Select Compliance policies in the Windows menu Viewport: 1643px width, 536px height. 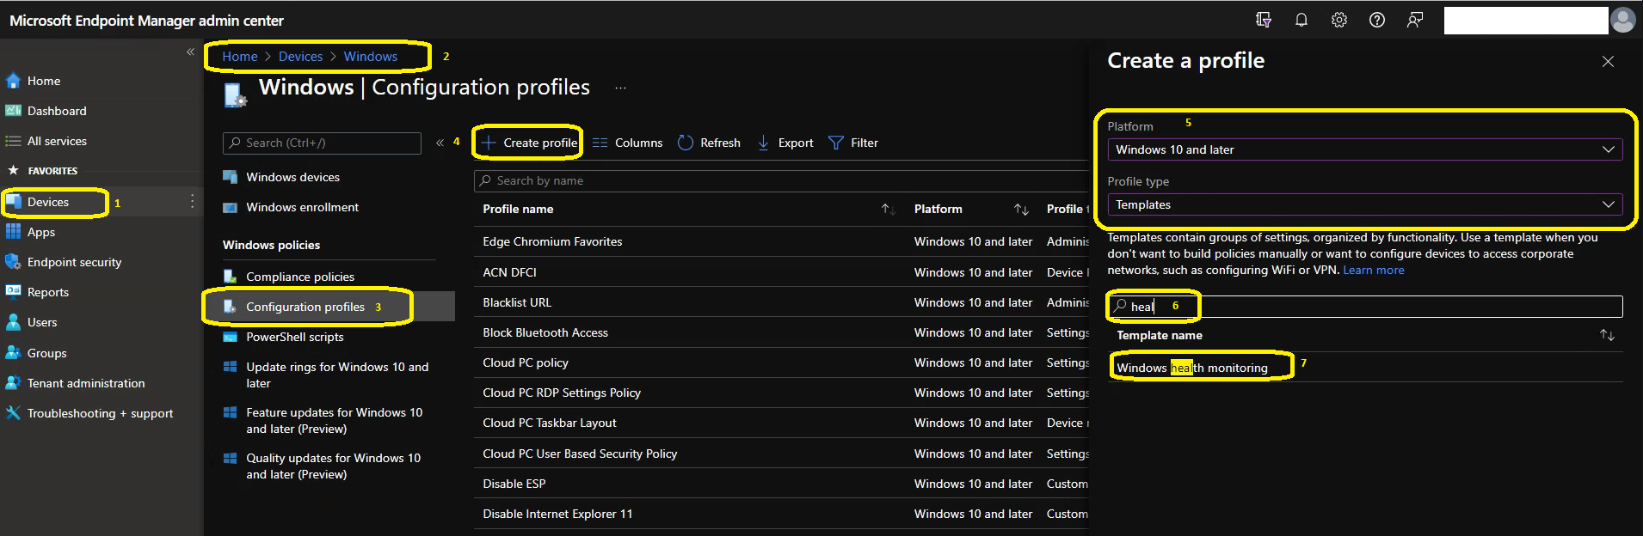pos(300,277)
